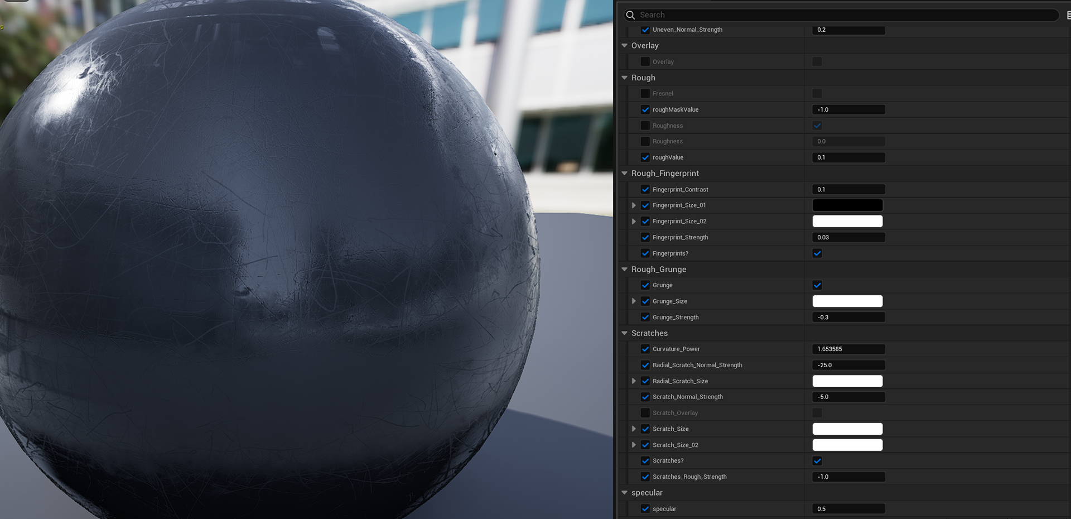Collapse the specular section

click(624, 493)
